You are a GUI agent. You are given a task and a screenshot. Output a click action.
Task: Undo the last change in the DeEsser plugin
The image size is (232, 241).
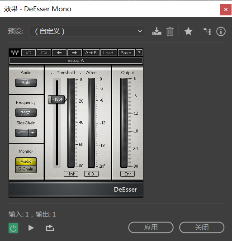(28, 53)
